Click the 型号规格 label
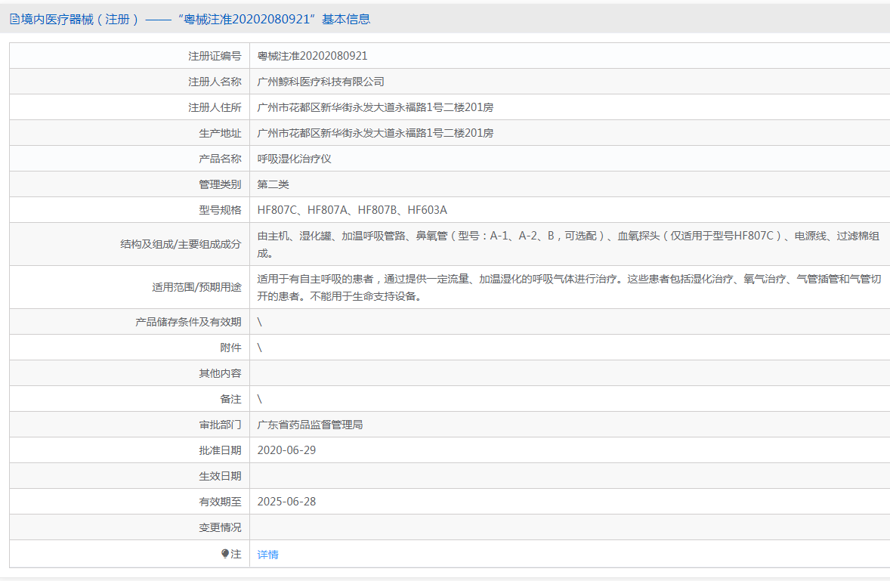Image resolution: width=890 pixels, height=581 pixels. (x=220, y=210)
